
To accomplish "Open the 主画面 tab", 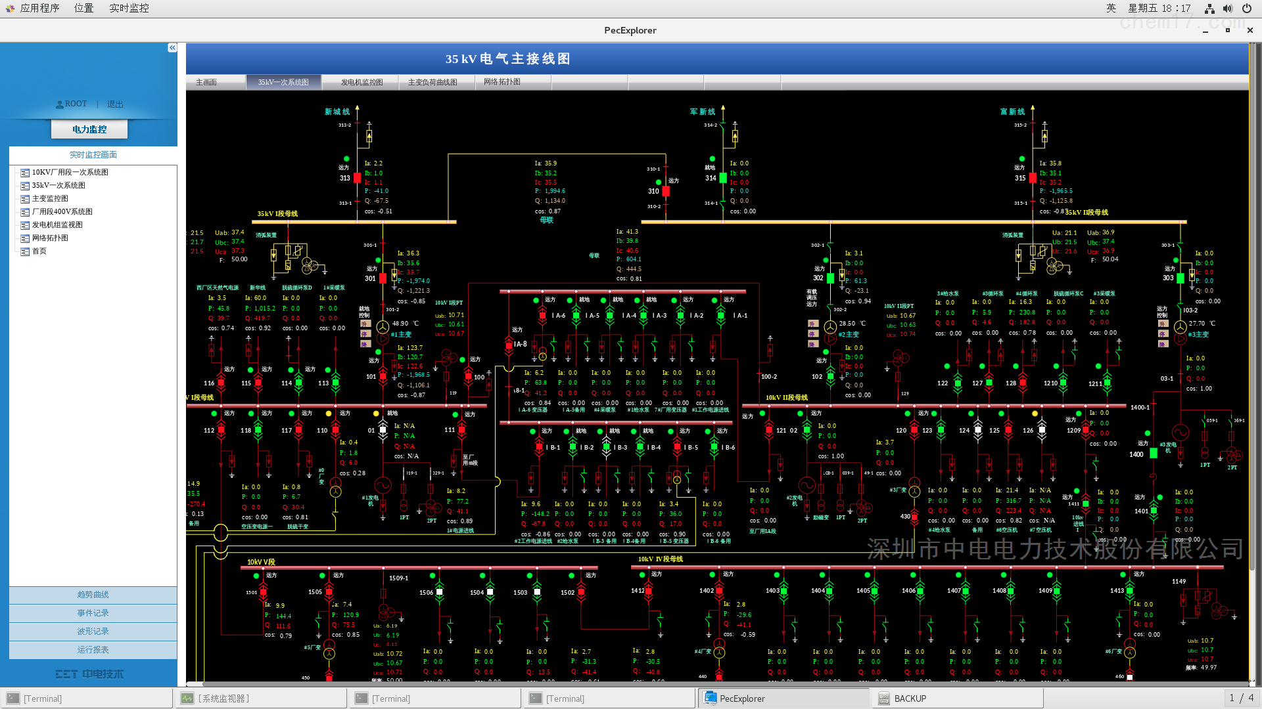I will 206,82.
